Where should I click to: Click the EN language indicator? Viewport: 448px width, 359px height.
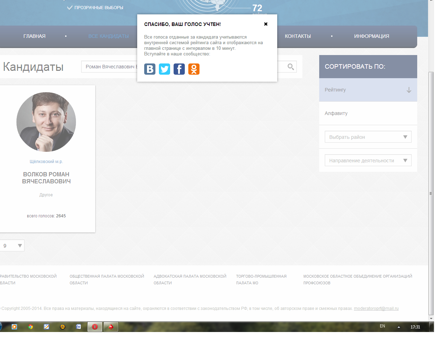pyautogui.click(x=383, y=326)
